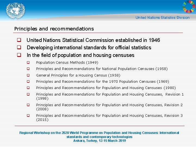The image size is (196, 147).
Task: Click the bullet box beside 'Developing international standards'
Action: tap(19, 47)
